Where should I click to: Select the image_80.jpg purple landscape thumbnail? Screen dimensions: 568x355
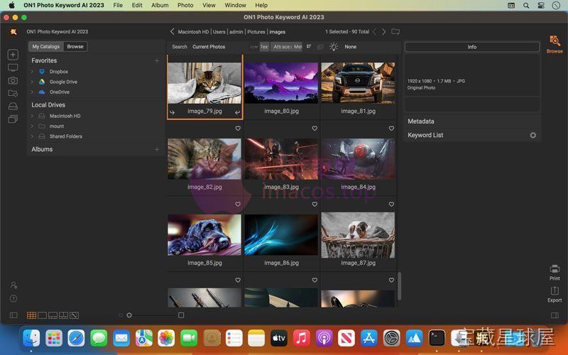(x=281, y=83)
